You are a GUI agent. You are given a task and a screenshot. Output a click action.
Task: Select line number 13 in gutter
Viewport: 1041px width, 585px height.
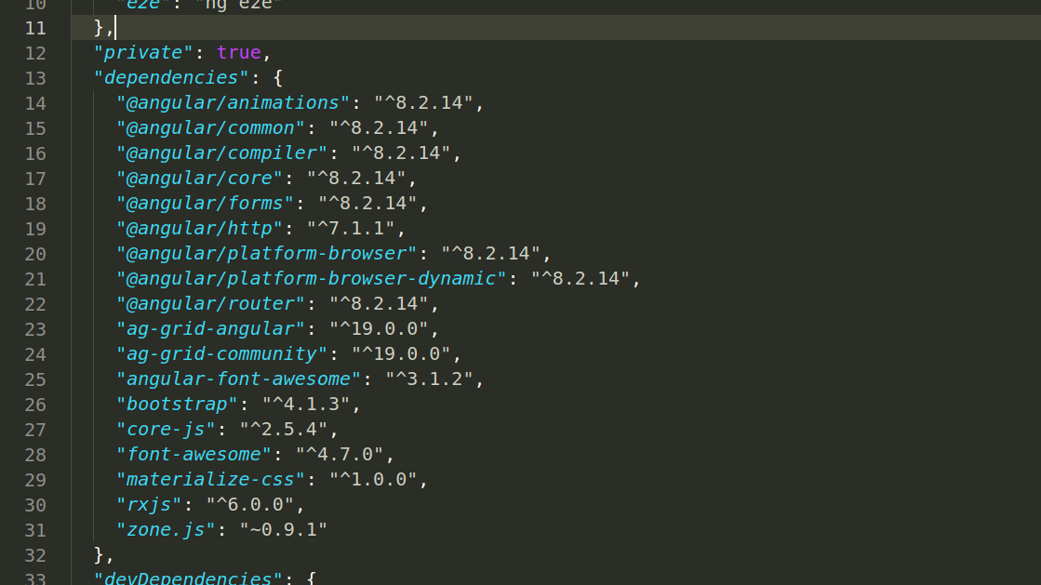point(35,78)
